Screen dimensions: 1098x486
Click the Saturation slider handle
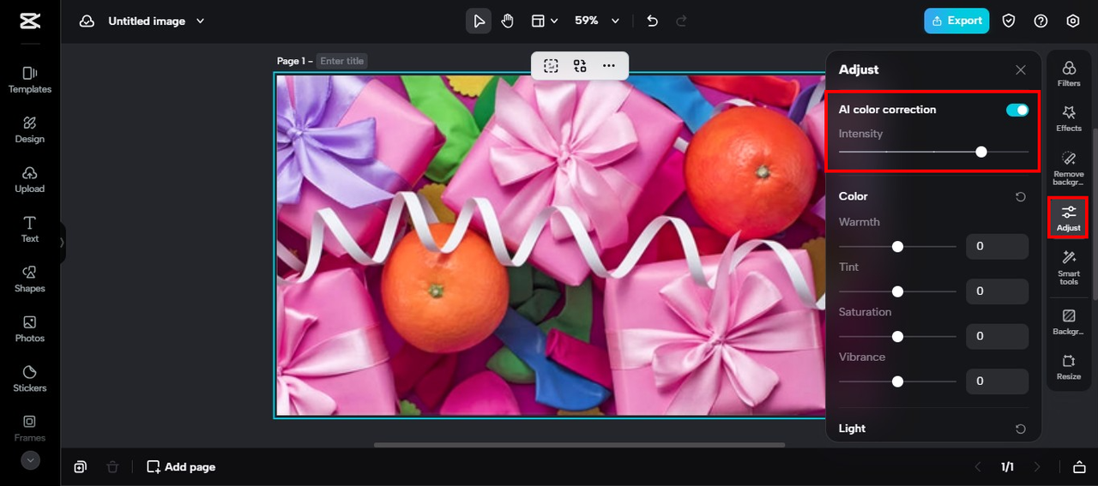pyautogui.click(x=897, y=336)
